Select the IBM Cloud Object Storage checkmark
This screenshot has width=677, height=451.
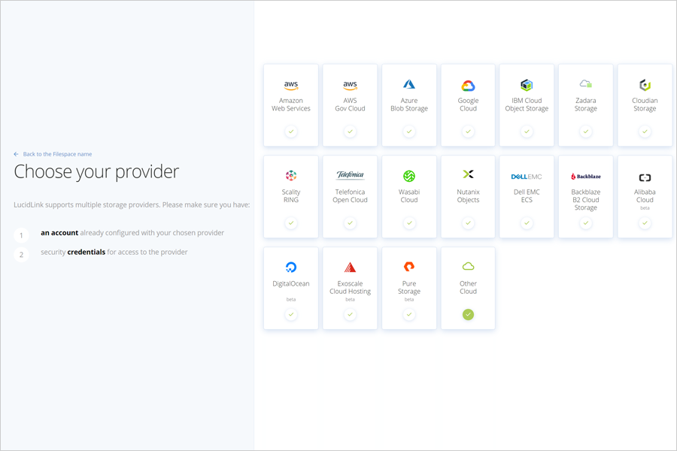pos(527,132)
